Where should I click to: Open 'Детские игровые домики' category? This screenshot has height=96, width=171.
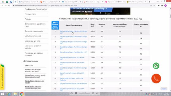point(34,31)
